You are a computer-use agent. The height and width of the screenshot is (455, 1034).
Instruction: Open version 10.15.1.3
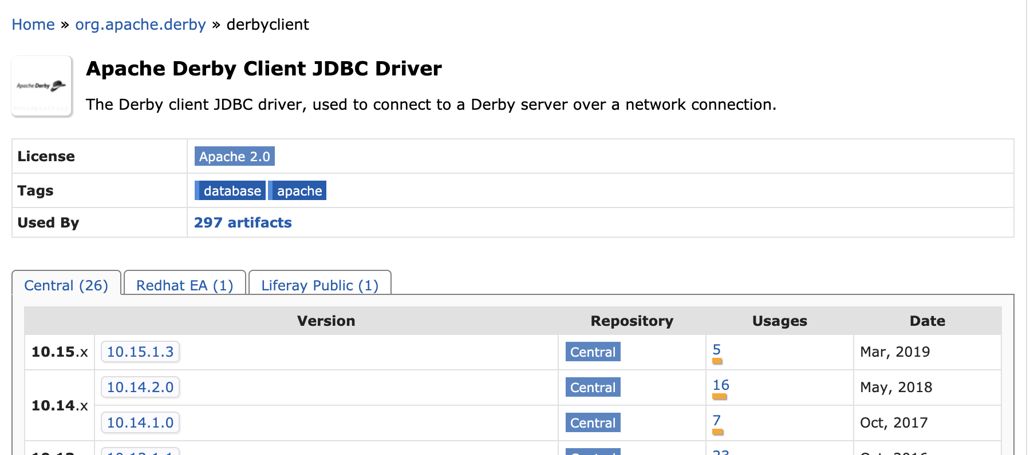point(140,352)
